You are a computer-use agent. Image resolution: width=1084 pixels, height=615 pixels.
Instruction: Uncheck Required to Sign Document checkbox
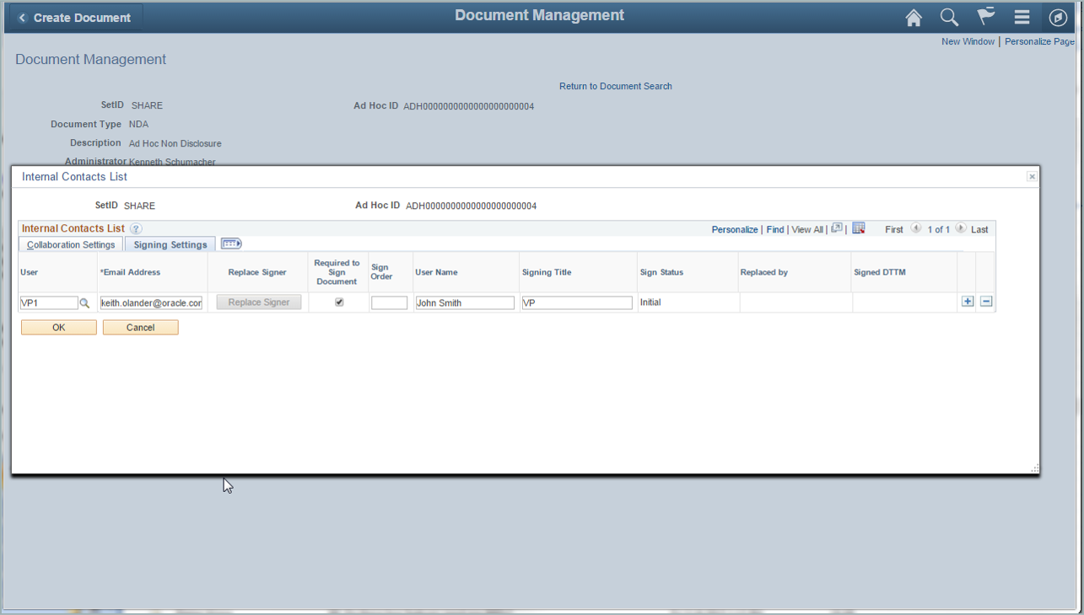click(x=339, y=302)
